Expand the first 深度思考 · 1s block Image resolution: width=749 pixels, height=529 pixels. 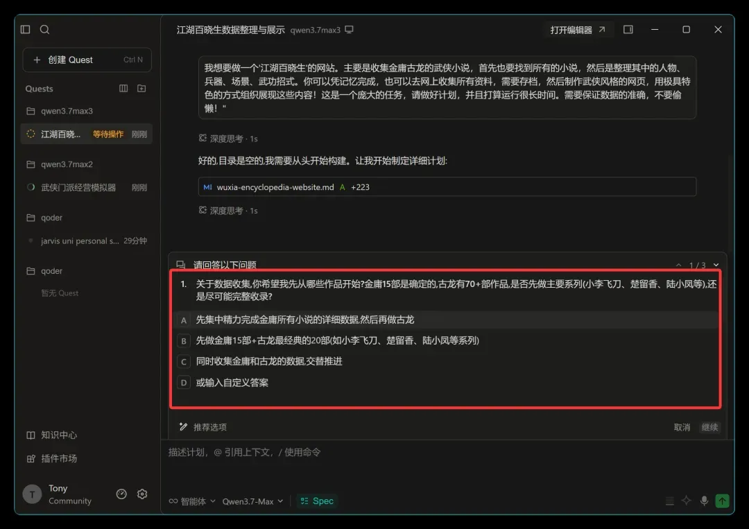tap(228, 139)
